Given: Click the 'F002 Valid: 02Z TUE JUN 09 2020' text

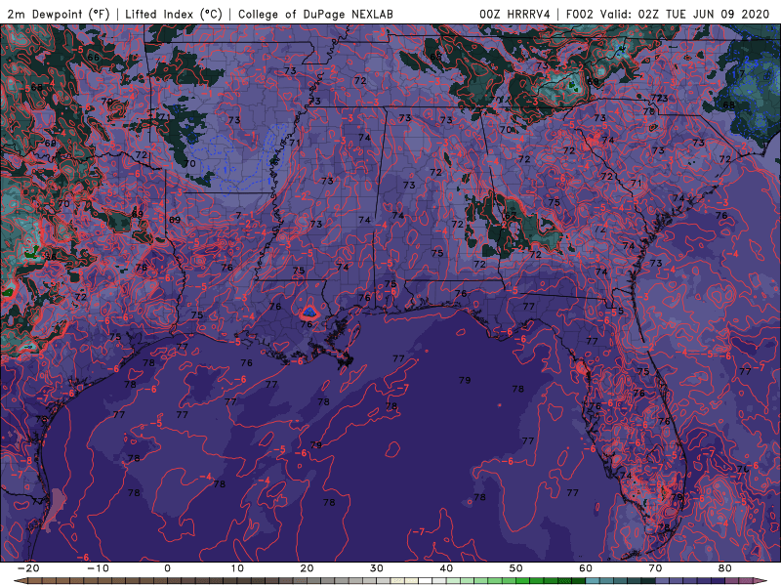Looking at the screenshot, I should click(668, 14).
